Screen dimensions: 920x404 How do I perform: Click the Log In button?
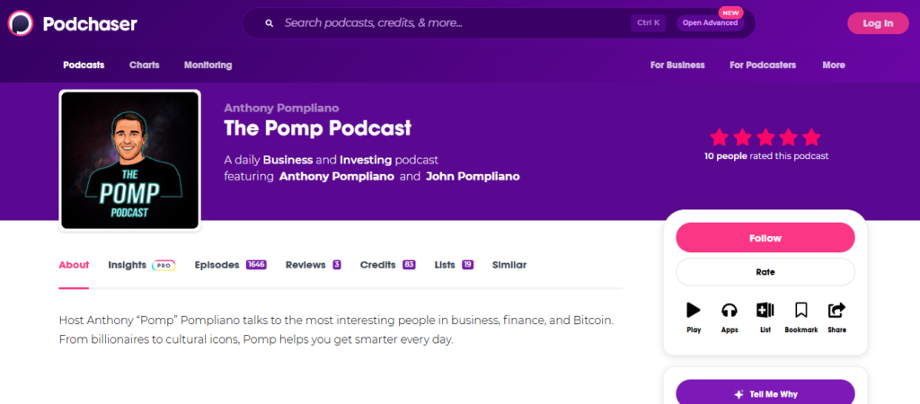click(x=878, y=23)
